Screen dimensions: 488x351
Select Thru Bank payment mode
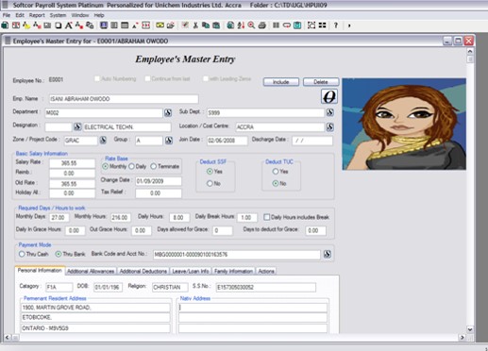(59, 254)
